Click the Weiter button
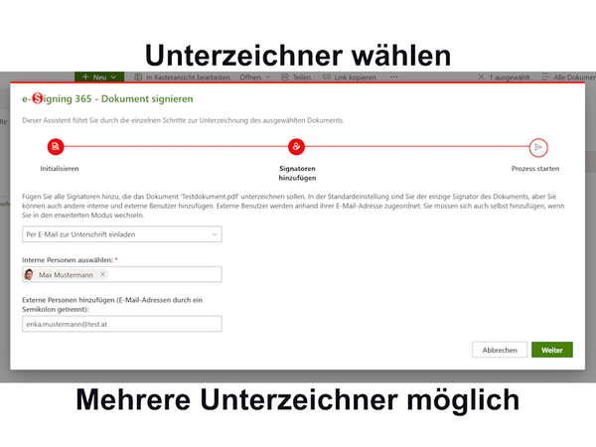Screen dimensions: 596x447 (552, 350)
